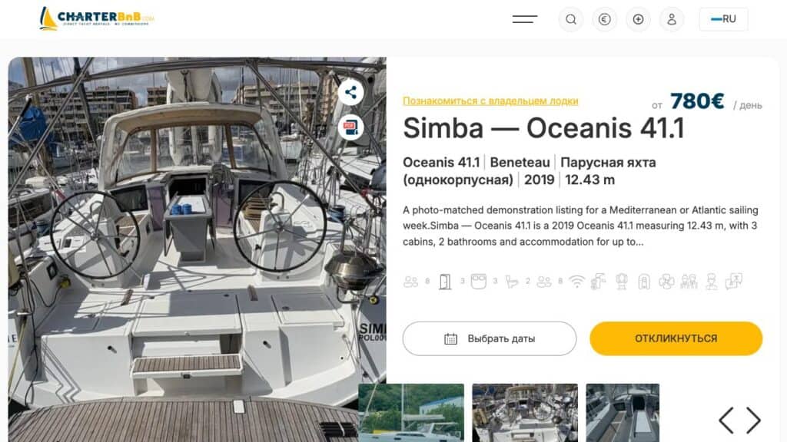Click the '12.43 m' length text

tap(589, 180)
